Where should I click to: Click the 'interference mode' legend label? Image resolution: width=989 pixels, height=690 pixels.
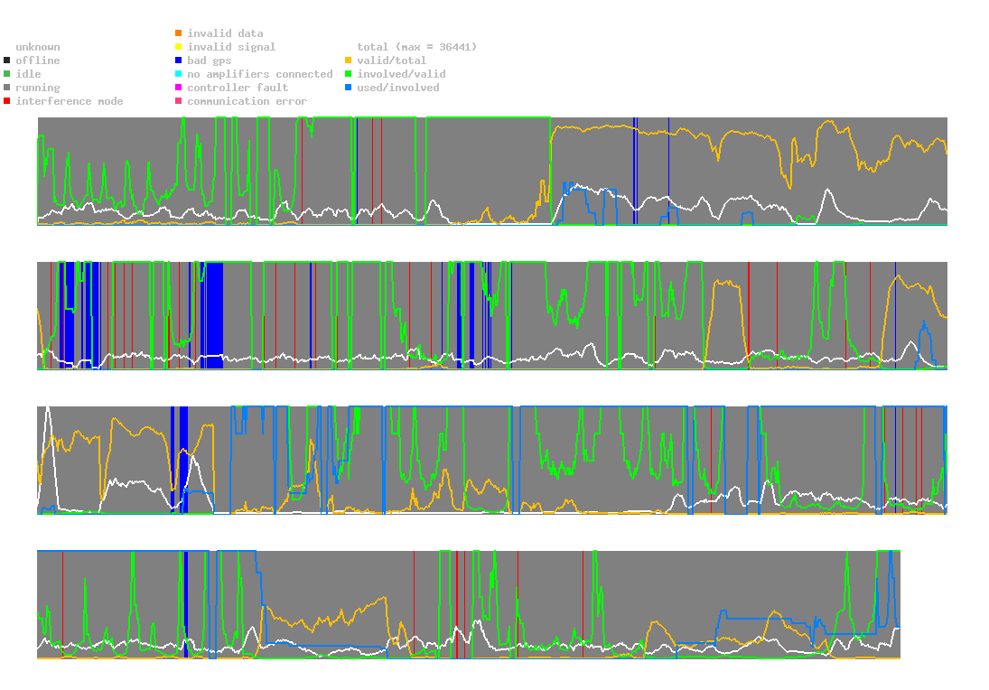point(70,101)
